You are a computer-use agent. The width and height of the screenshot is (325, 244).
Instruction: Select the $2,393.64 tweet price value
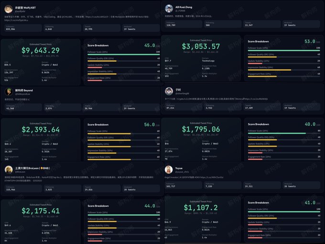pos(40,130)
